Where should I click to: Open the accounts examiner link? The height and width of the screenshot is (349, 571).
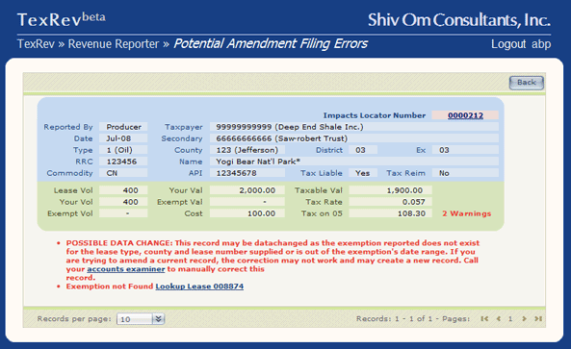click(x=126, y=269)
